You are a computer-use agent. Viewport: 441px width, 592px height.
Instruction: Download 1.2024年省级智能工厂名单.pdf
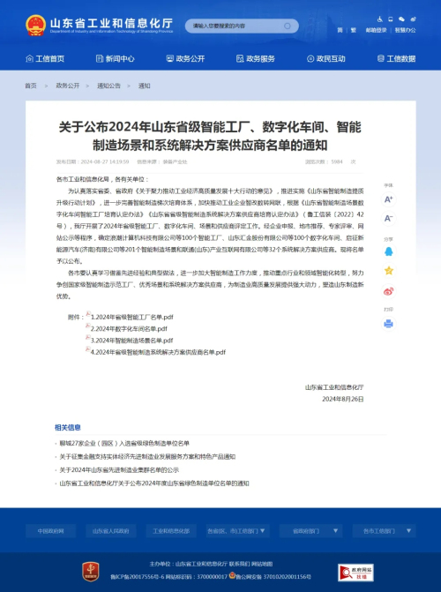(x=131, y=317)
